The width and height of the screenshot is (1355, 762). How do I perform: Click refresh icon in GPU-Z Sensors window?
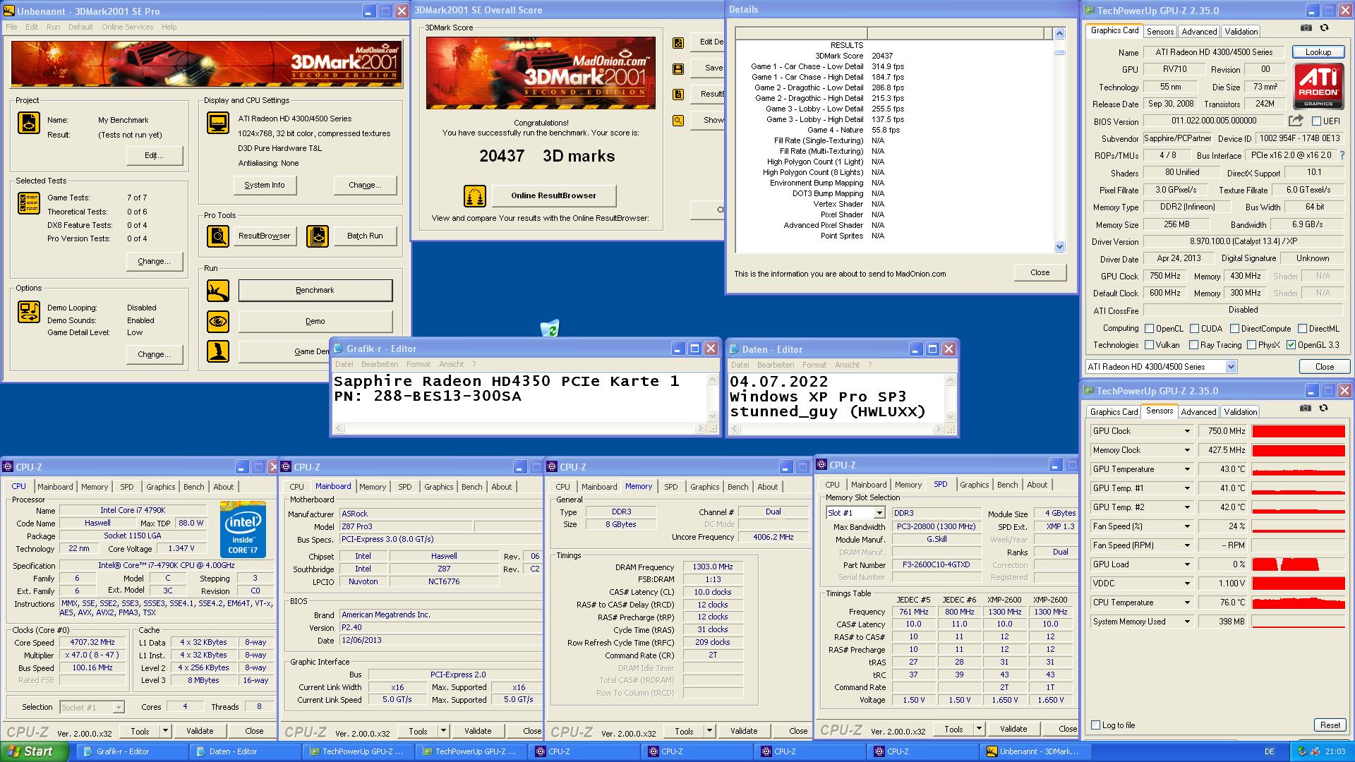coord(1323,409)
